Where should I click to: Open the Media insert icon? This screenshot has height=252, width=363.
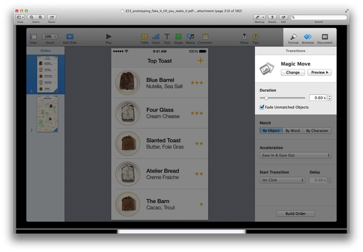(191, 37)
